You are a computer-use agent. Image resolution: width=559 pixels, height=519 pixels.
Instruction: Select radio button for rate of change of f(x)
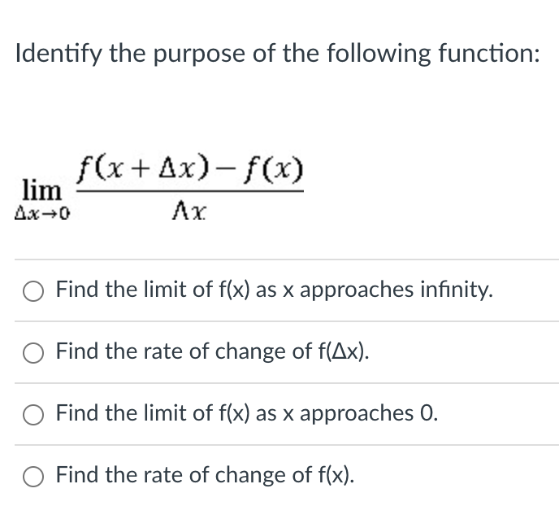[x=33, y=477]
